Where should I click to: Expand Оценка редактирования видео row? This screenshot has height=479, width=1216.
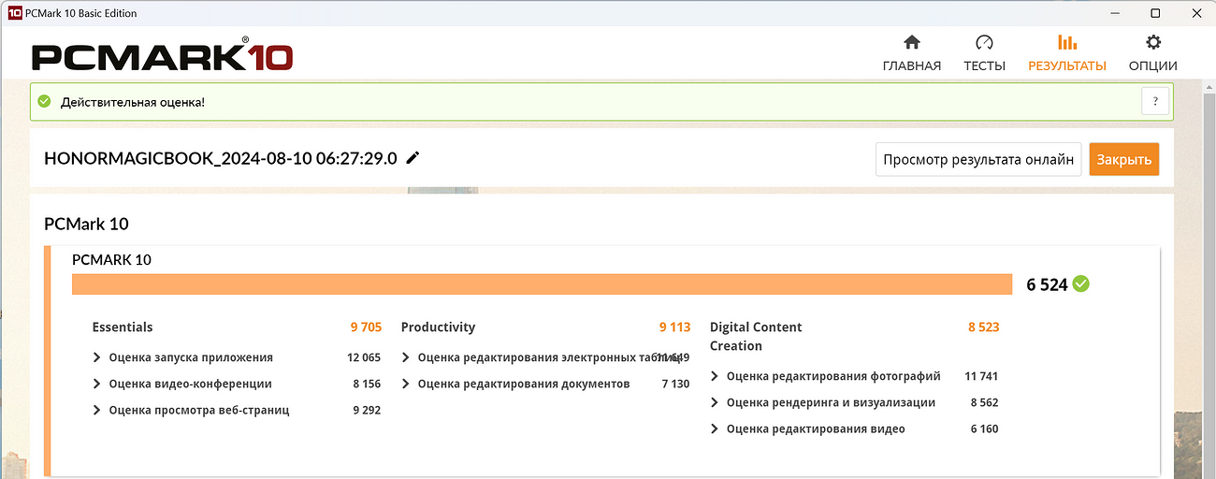pos(715,428)
